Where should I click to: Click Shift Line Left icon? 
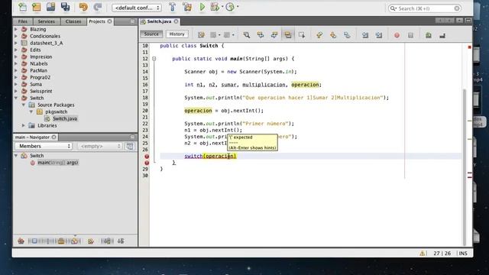click(365, 35)
